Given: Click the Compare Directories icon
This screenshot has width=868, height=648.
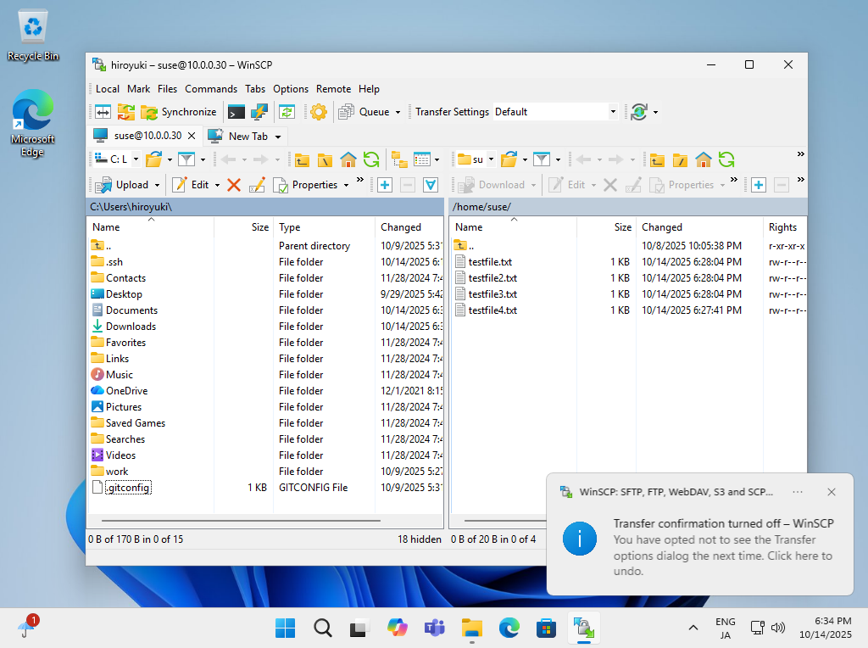Looking at the screenshot, I should [x=103, y=112].
